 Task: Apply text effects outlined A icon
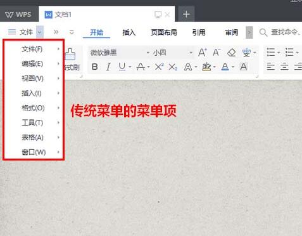pos(188,67)
